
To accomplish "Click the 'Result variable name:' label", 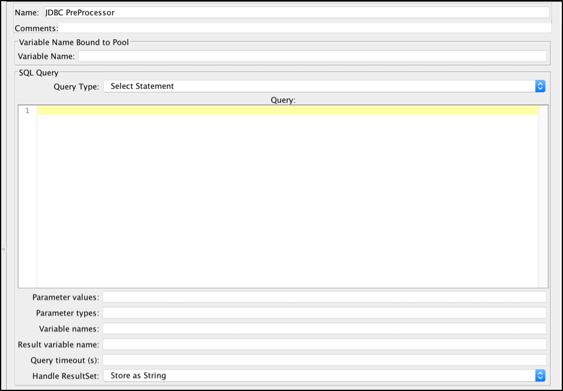I will (59, 345).
